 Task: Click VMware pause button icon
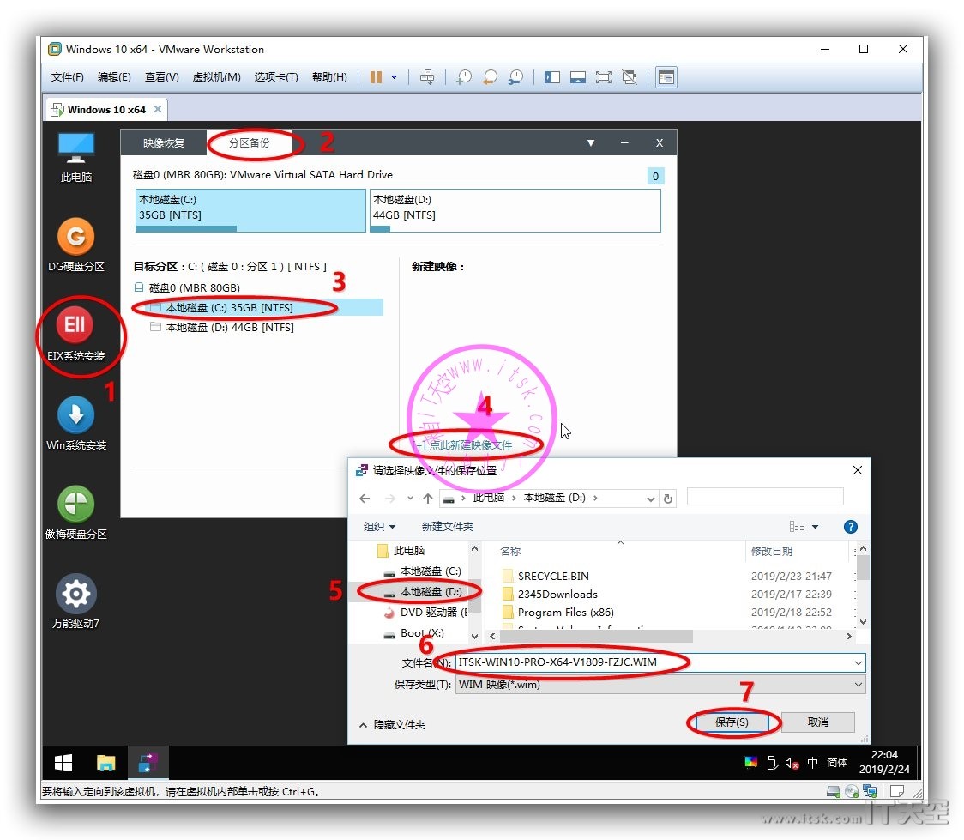[376, 77]
